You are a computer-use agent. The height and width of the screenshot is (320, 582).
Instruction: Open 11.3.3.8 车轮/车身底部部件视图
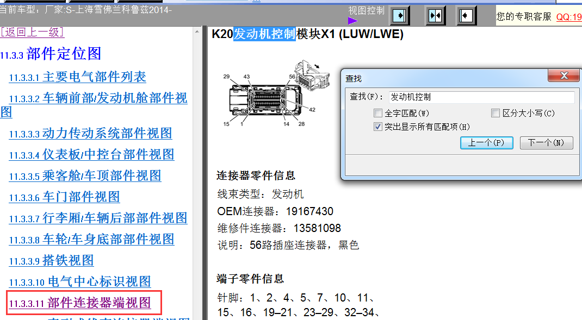pos(92,239)
